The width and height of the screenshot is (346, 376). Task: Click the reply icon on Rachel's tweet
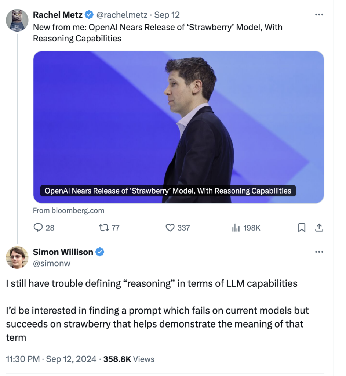39,228
